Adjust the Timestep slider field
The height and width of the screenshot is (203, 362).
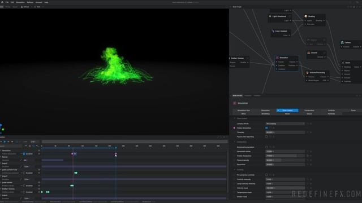tap(285, 133)
